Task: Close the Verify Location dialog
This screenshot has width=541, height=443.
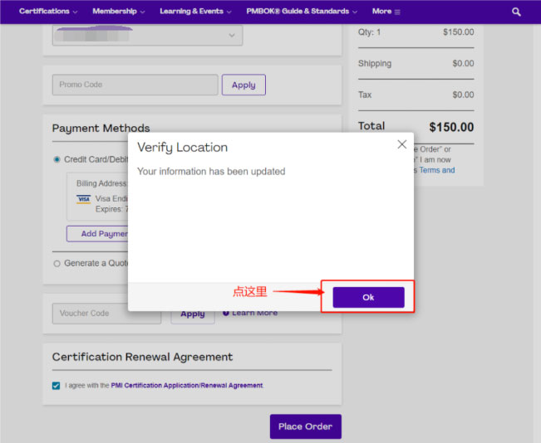Action: 401,144
